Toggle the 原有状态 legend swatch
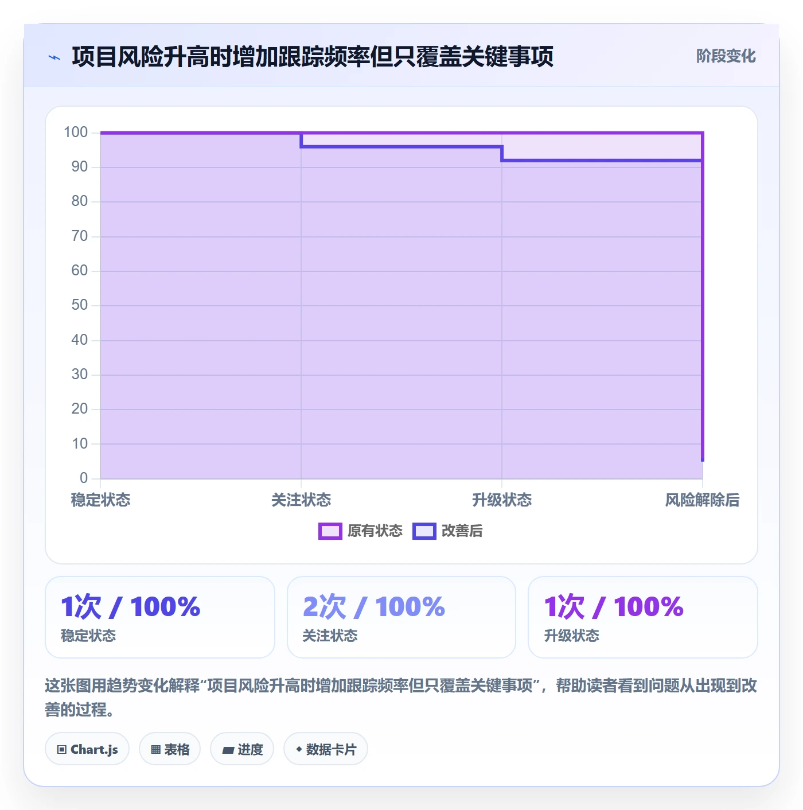This screenshot has width=803, height=810. 330,531
